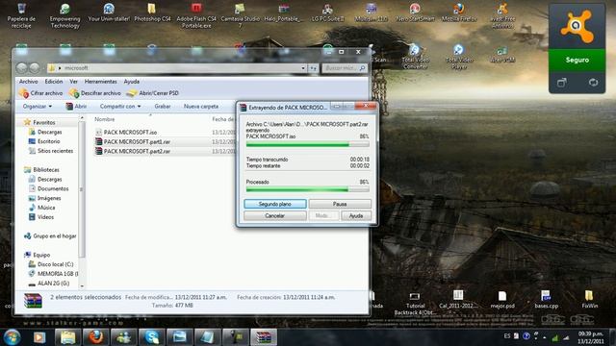Click the Nombre column header
The width and height of the screenshot is (616, 346).
tap(105, 119)
